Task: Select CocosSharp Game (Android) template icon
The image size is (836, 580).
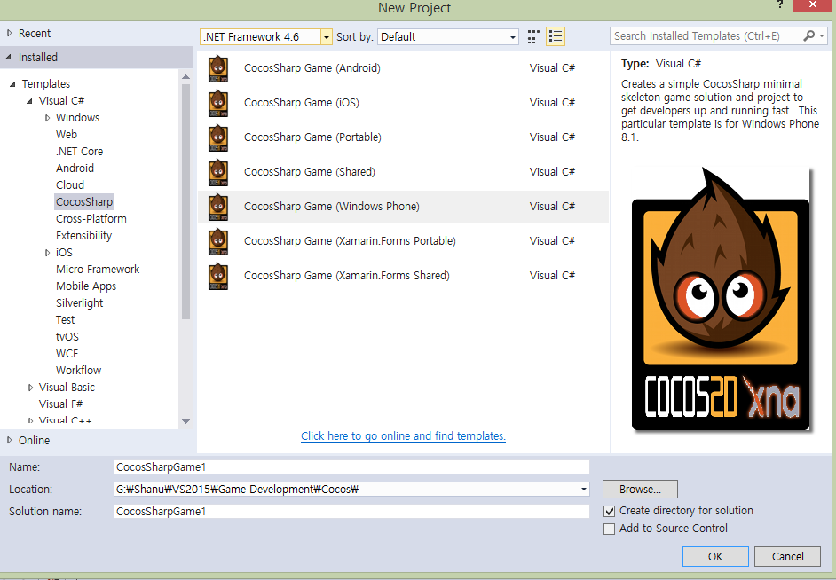Action: coord(218,68)
